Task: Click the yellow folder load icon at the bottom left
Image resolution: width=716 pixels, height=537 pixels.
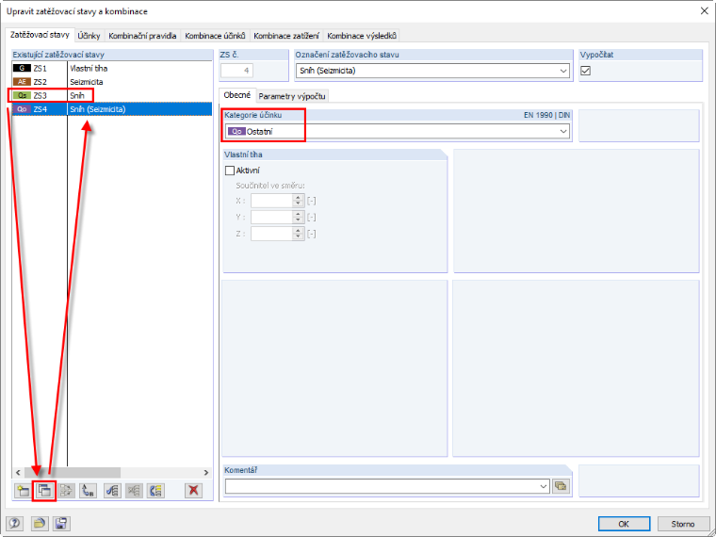Action: tap(40, 523)
